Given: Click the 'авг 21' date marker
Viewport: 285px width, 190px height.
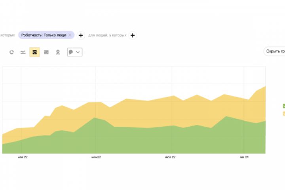Looking at the screenshot, I should [x=244, y=157].
